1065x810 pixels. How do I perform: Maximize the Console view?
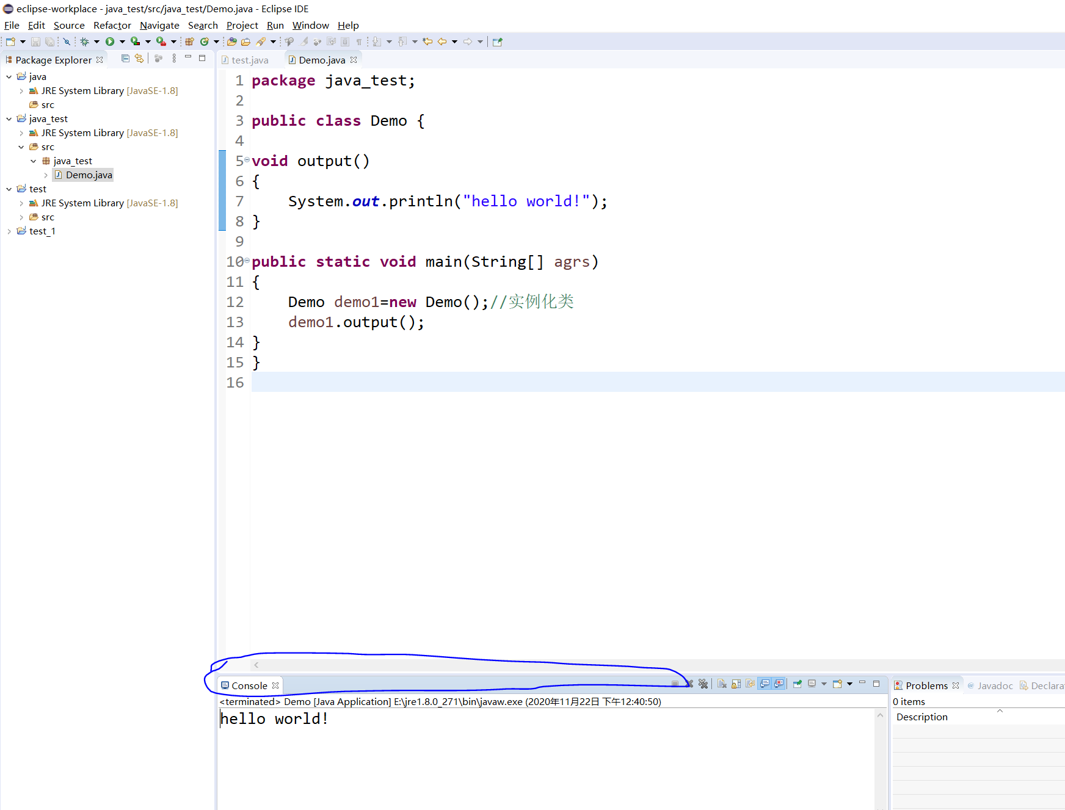876,684
